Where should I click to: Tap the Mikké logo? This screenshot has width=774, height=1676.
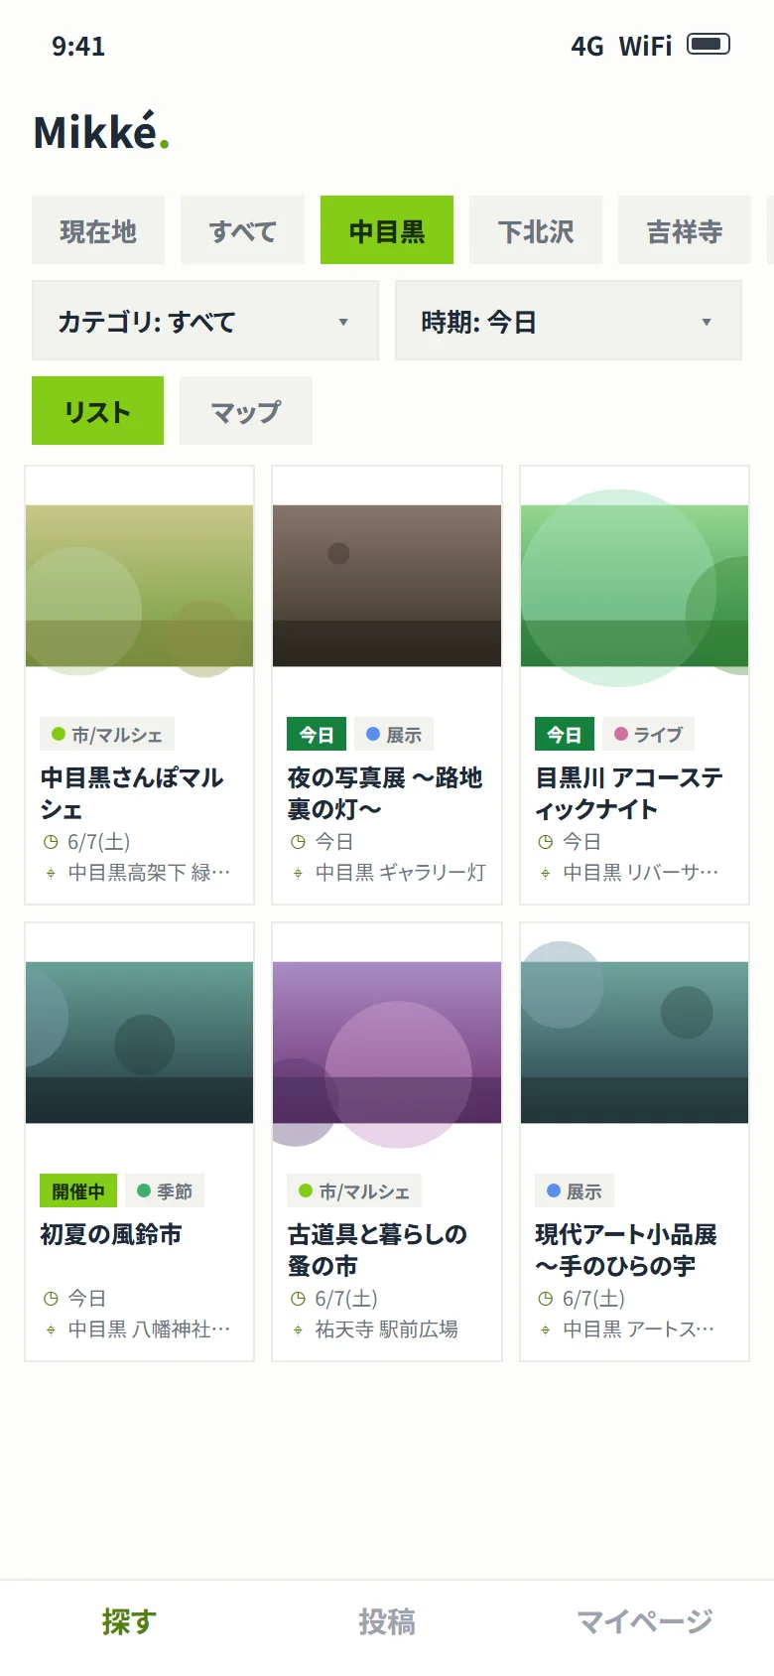click(x=101, y=132)
